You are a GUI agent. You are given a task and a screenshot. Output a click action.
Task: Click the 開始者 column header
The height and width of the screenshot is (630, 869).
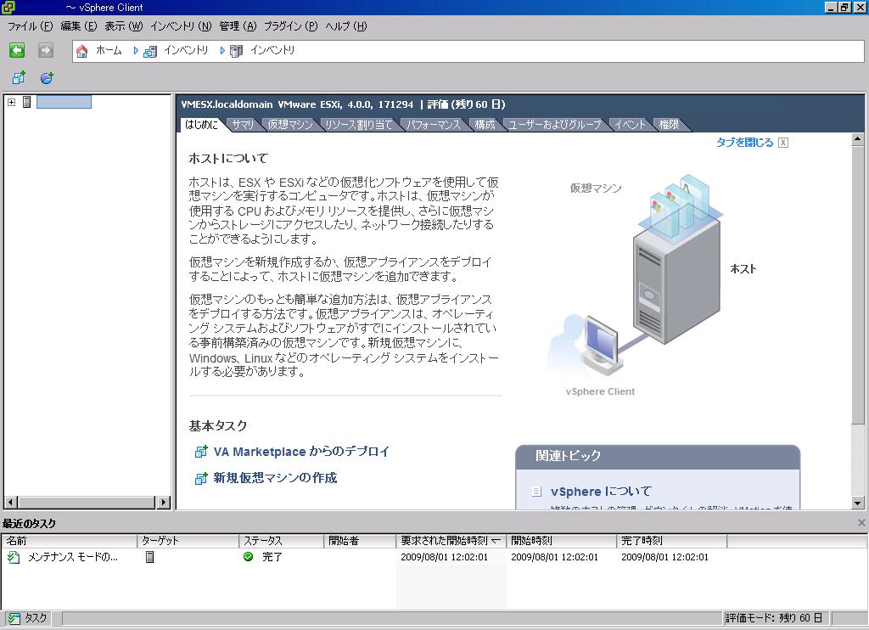click(360, 541)
